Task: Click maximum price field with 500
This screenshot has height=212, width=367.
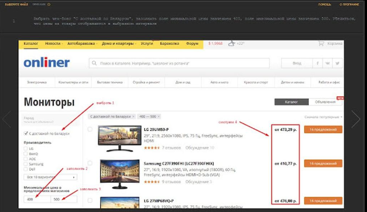Action: pos(64,199)
